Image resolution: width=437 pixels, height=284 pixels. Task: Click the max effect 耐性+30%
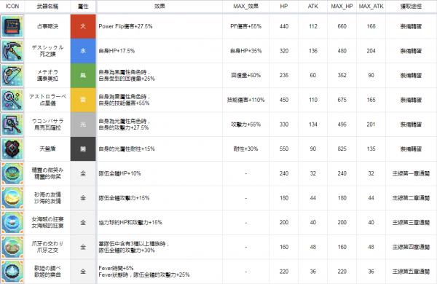click(246, 149)
